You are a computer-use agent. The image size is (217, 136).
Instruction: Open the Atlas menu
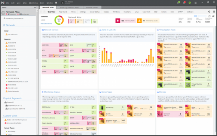[25, 3]
